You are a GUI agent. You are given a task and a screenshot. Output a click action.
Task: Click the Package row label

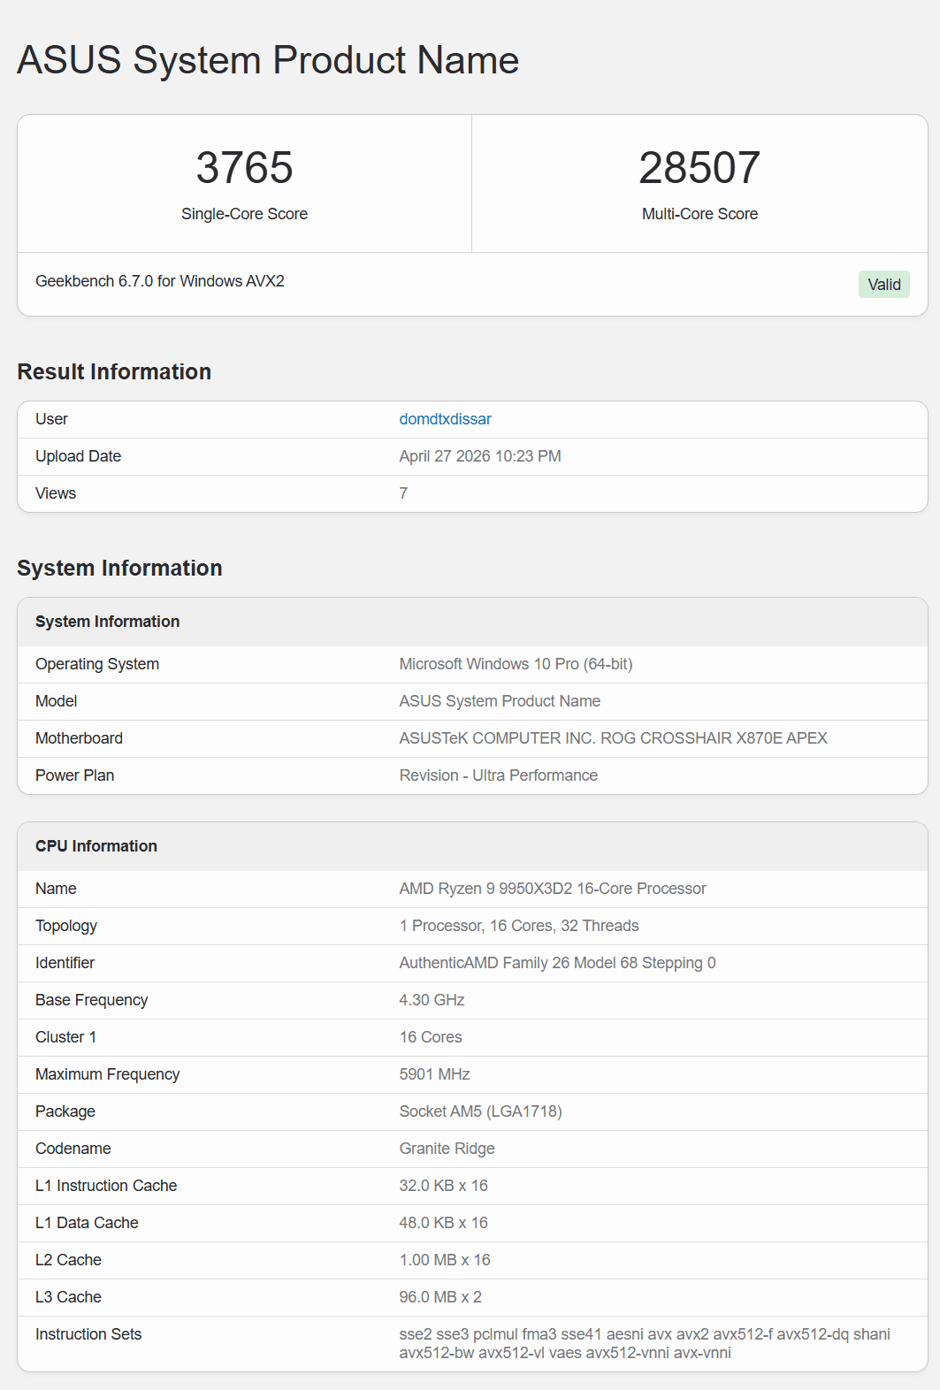point(65,1111)
